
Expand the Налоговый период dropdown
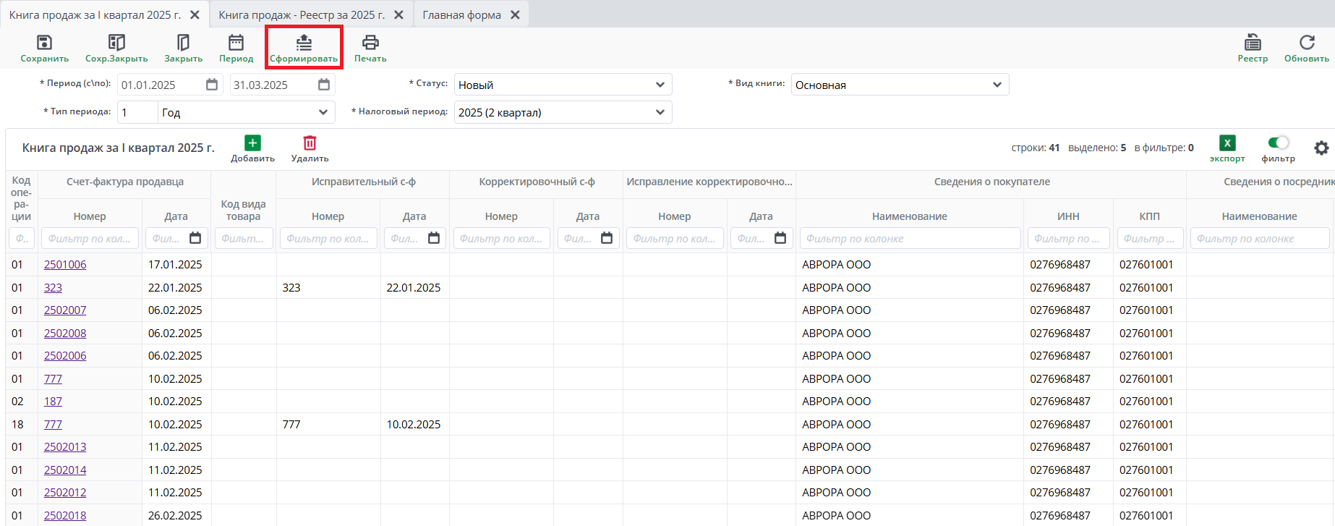point(563,112)
